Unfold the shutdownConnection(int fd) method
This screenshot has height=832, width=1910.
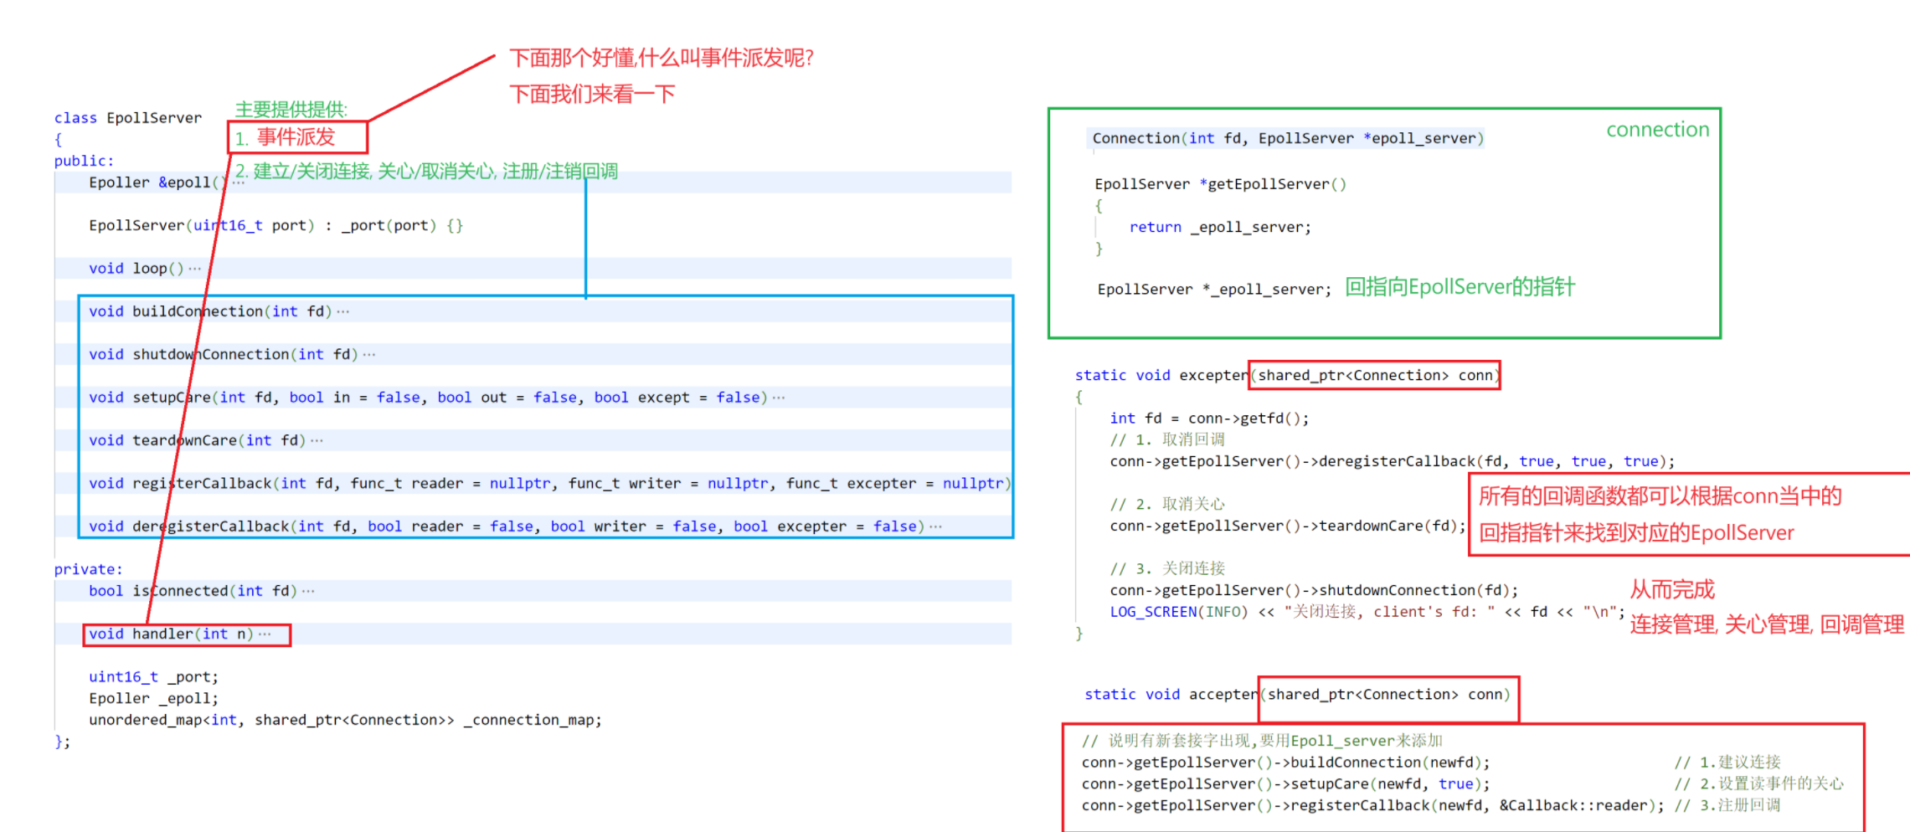coord(369,355)
